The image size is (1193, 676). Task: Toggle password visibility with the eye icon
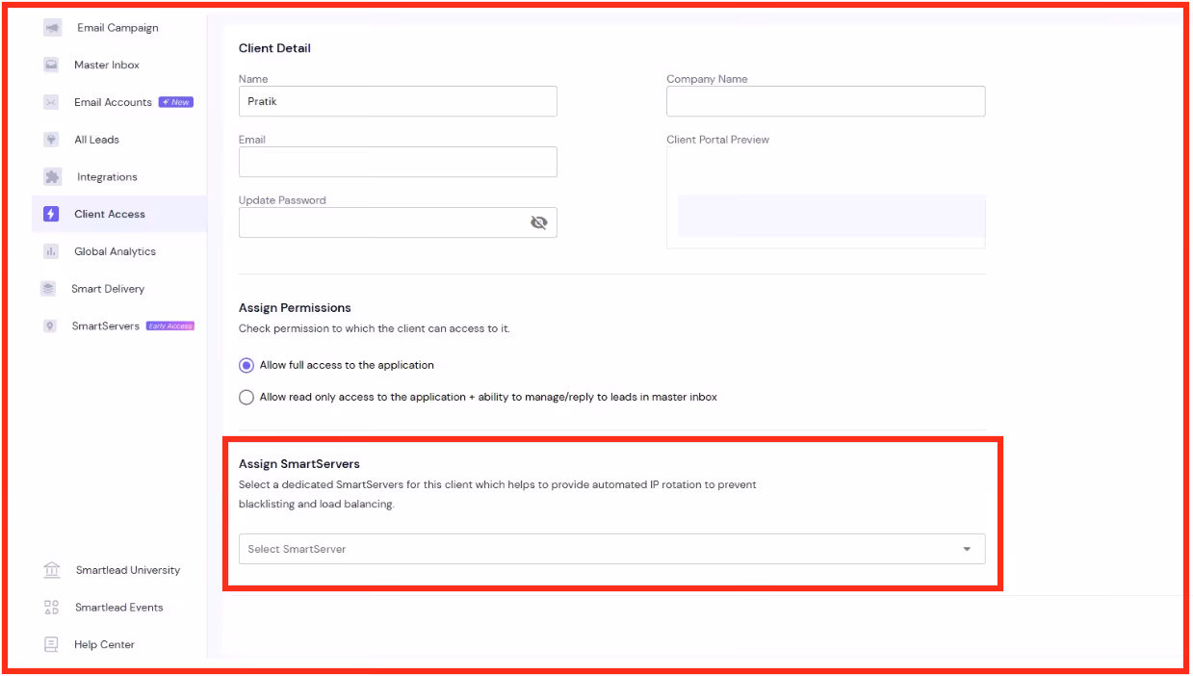point(540,221)
